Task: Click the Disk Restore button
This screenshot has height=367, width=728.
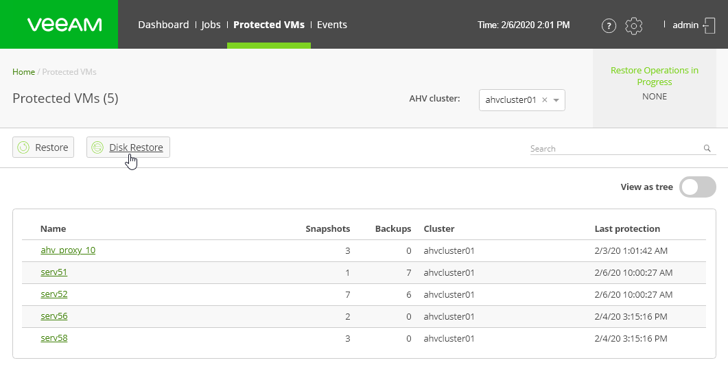Action: coord(128,147)
